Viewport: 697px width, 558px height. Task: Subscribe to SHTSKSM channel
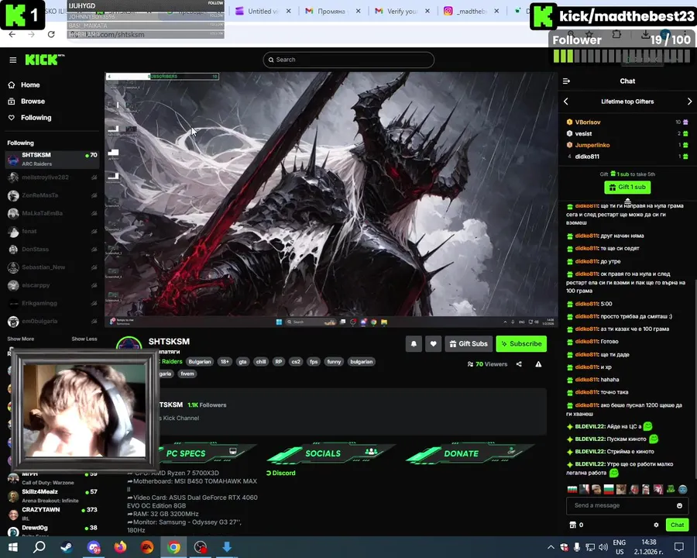pyautogui.click(x=521, y=344)
